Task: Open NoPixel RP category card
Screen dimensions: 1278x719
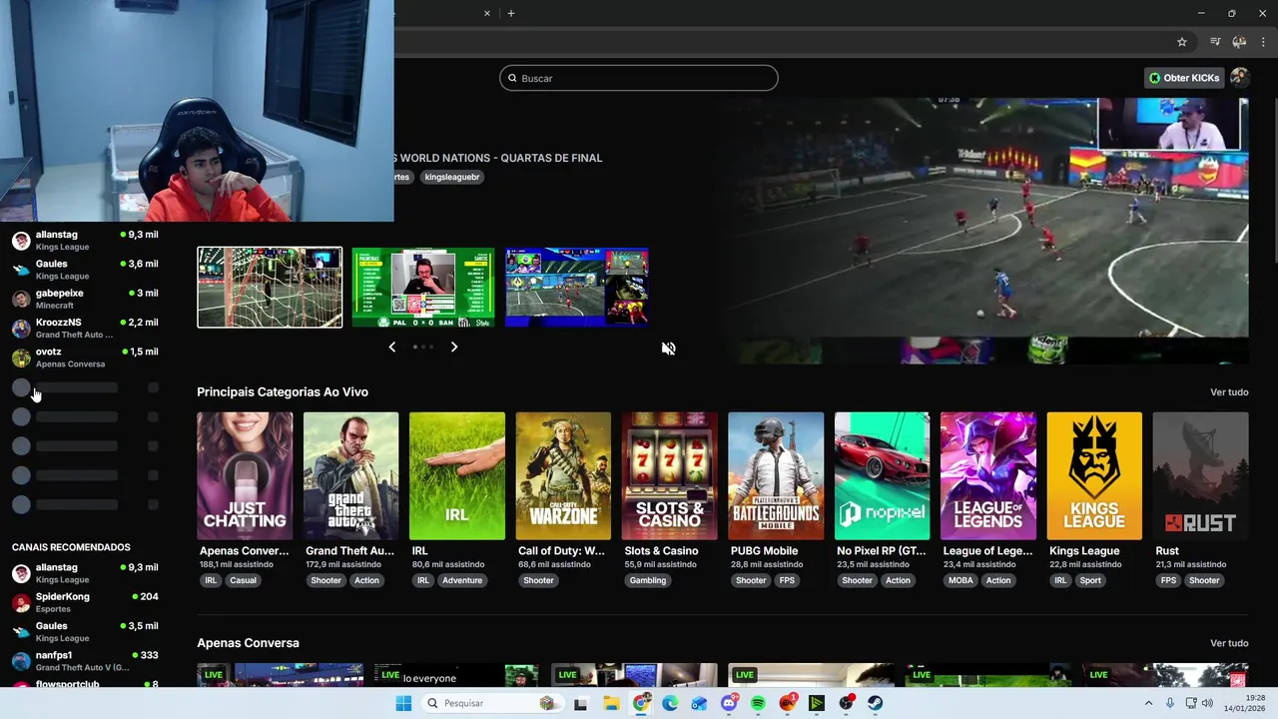Action: pyautogui.click(x=882, y=475)
